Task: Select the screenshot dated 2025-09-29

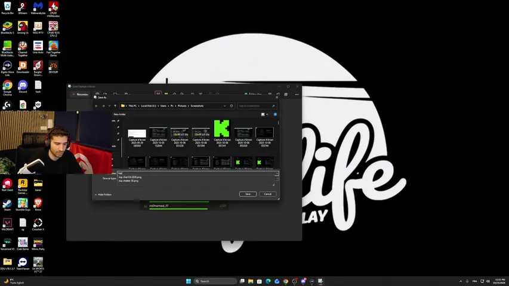Action: (x=137, y=138)
